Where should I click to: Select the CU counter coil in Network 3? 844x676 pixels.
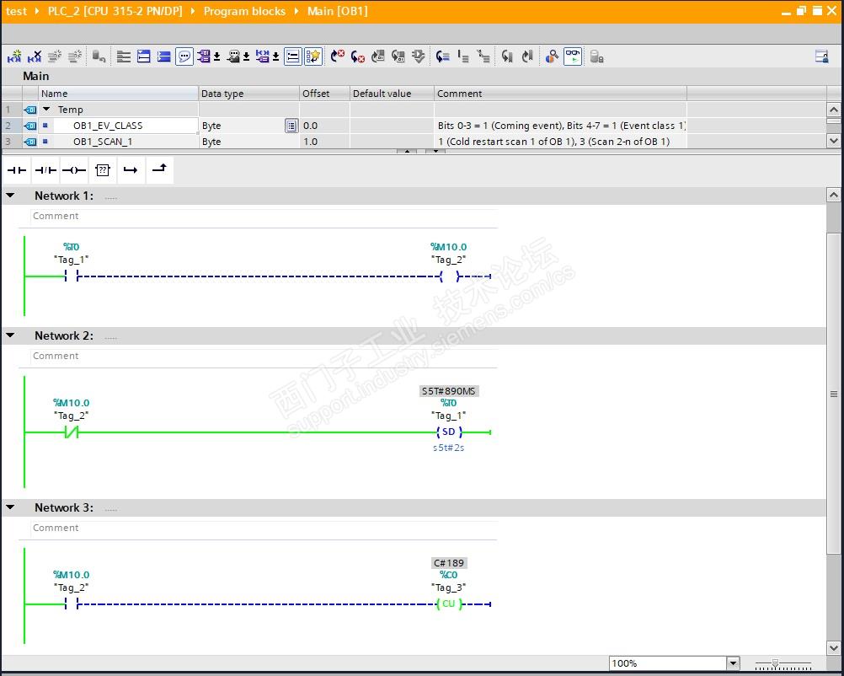pos(449,604)
